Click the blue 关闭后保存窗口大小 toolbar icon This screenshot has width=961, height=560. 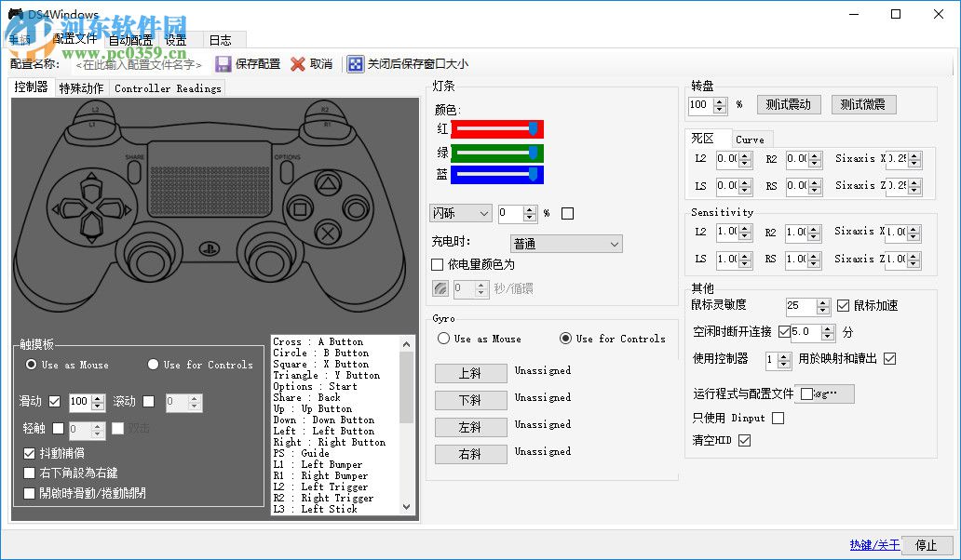pyautogui.click(x=357, y=63)
